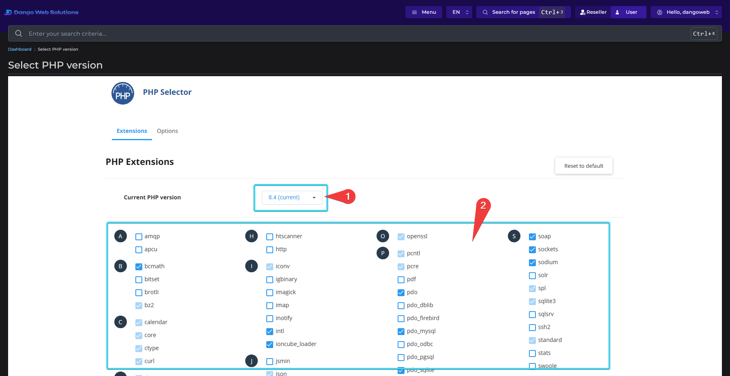Viewport: 730px width, 376px height.
Task: Uncheck the pdo_mysql extension
Action: [401, 331]
